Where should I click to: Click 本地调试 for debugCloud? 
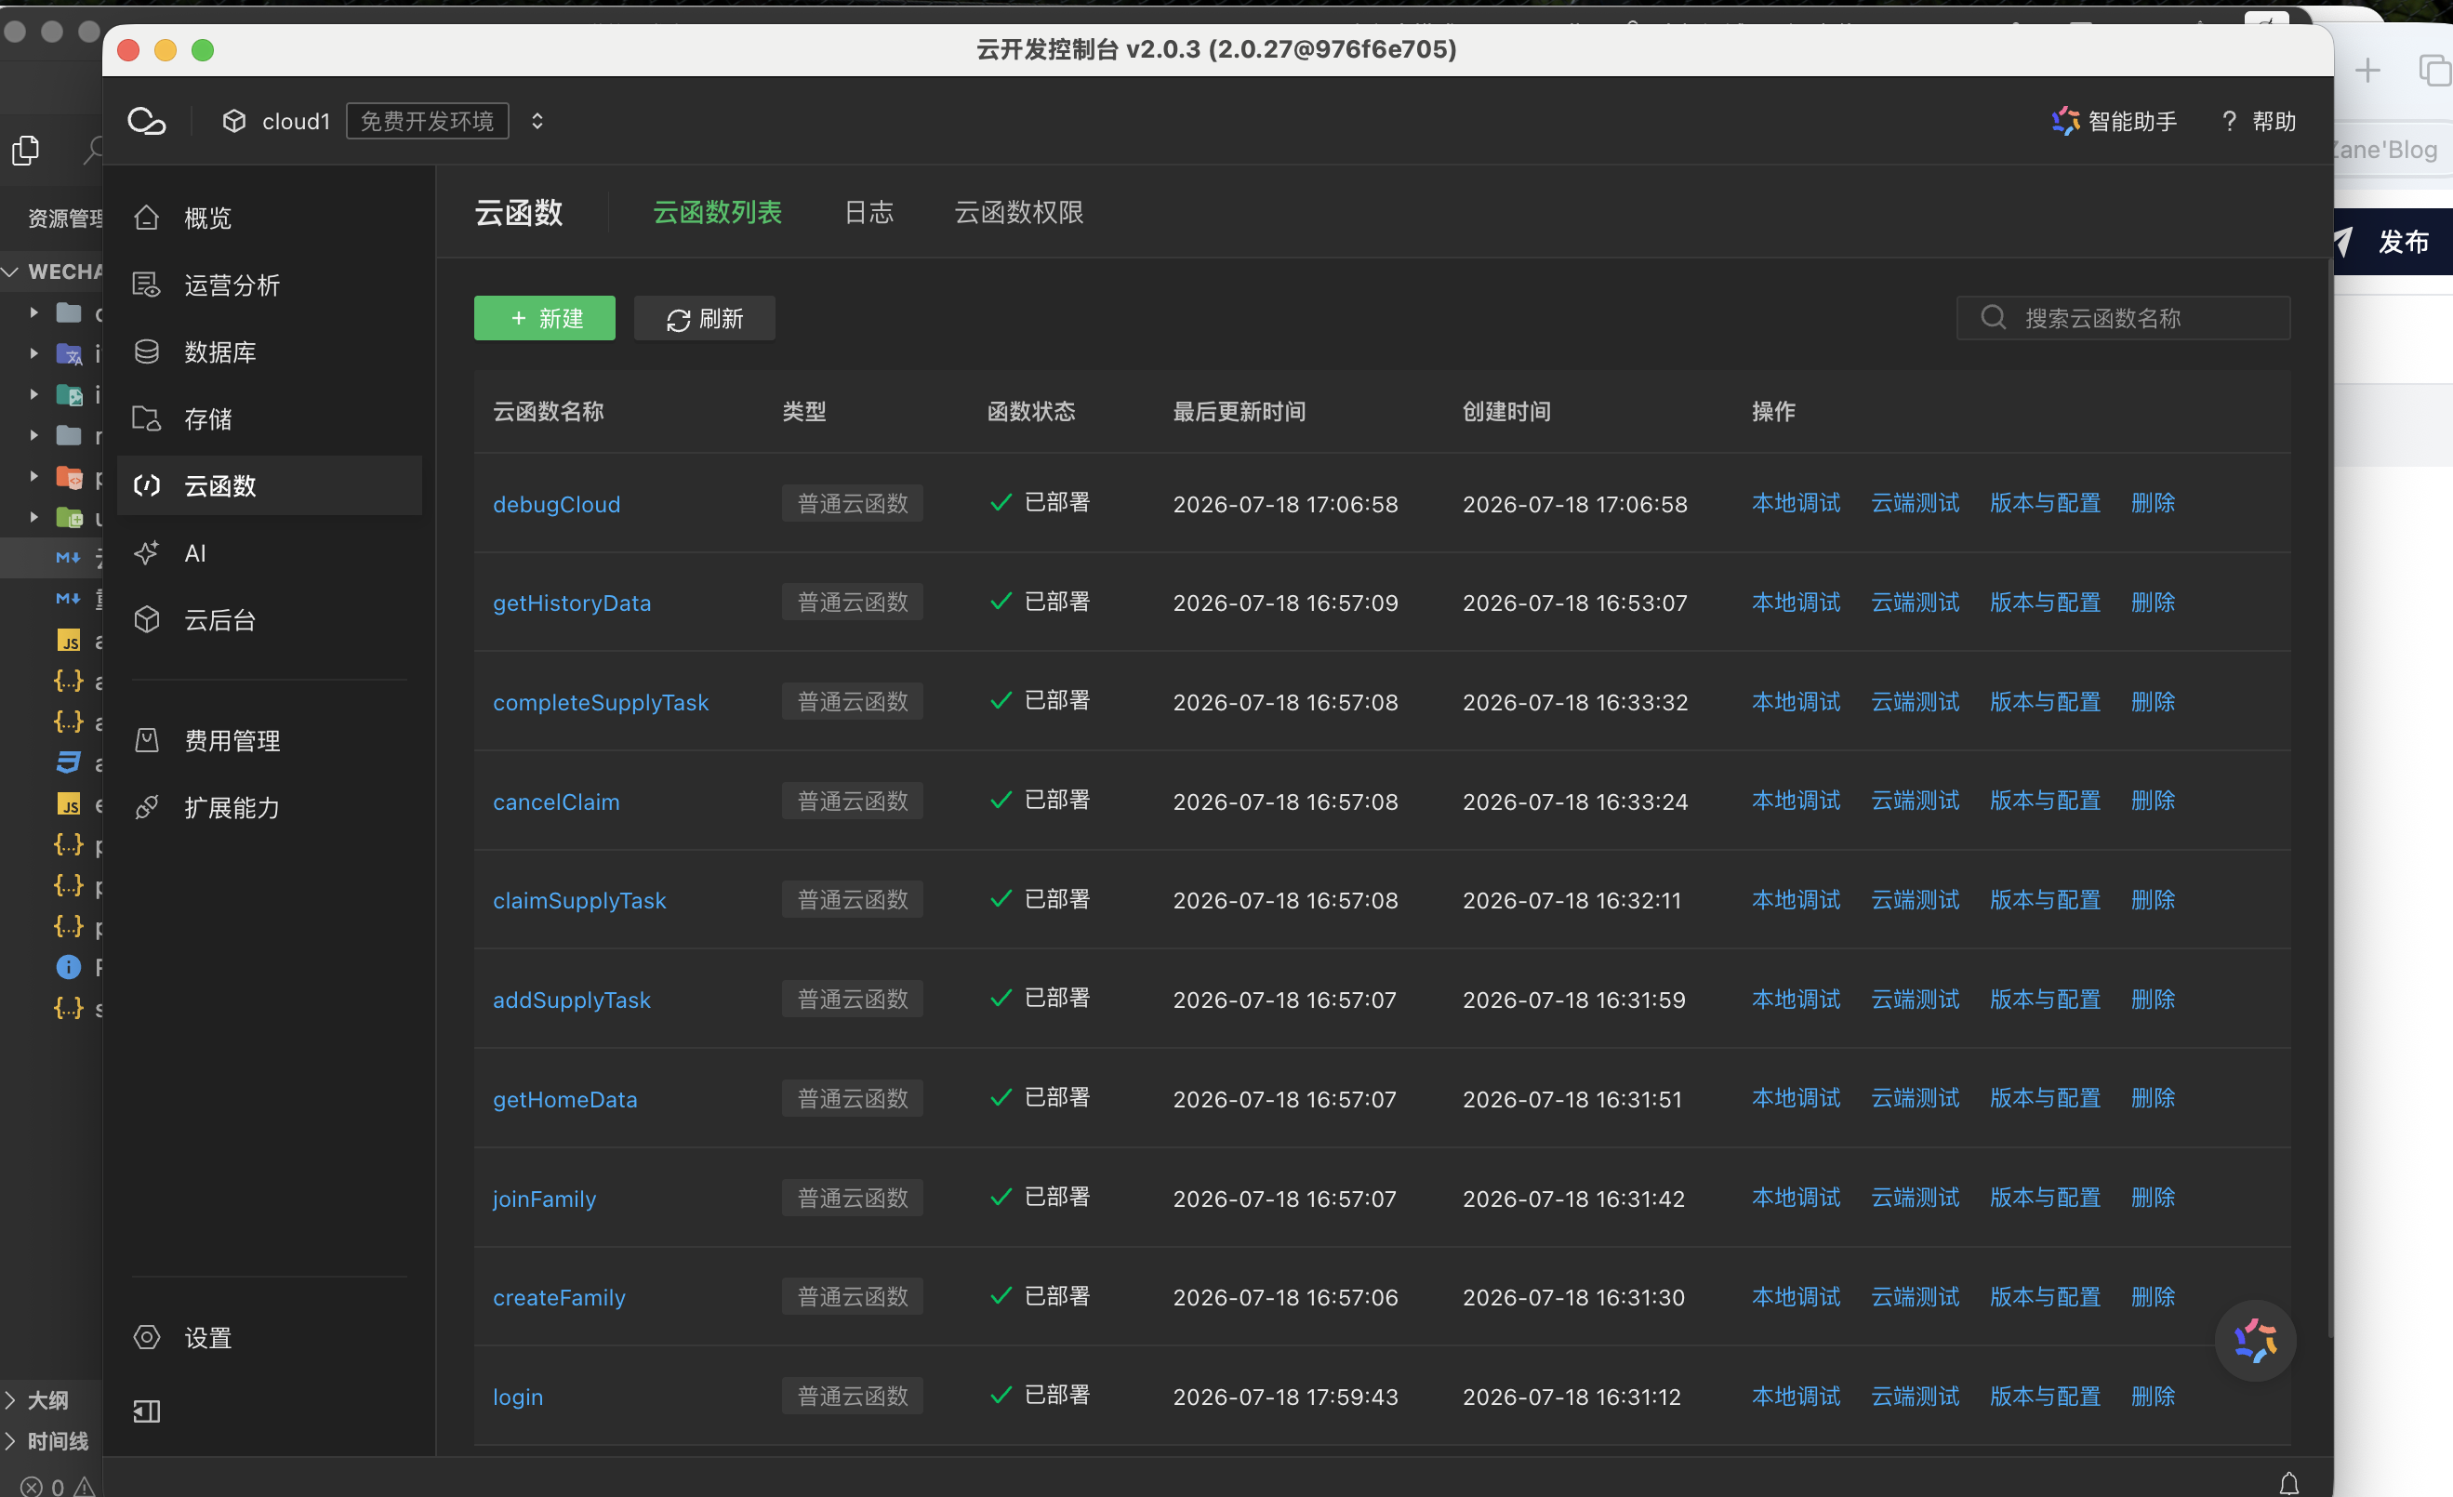[x=1796, y=504]
